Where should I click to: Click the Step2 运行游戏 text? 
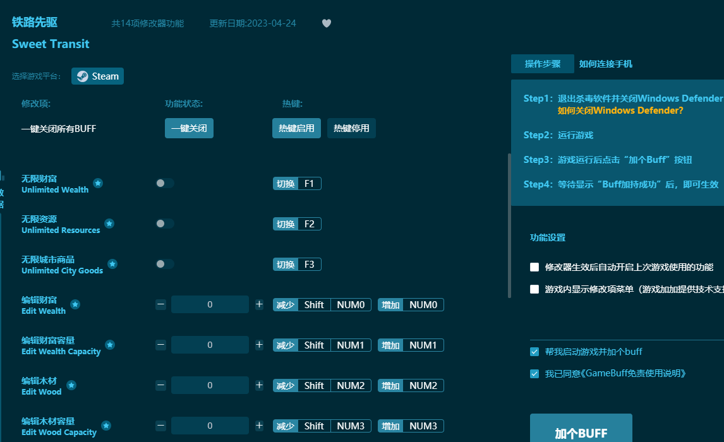click(x=558, y=135)
